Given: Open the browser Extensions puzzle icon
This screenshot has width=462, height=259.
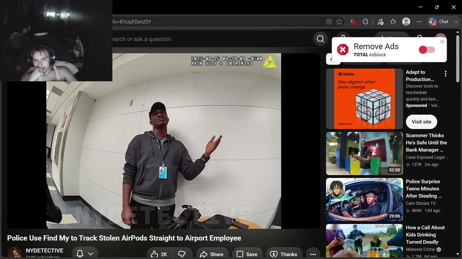Looking at the screenshot, I should (365, 22).
